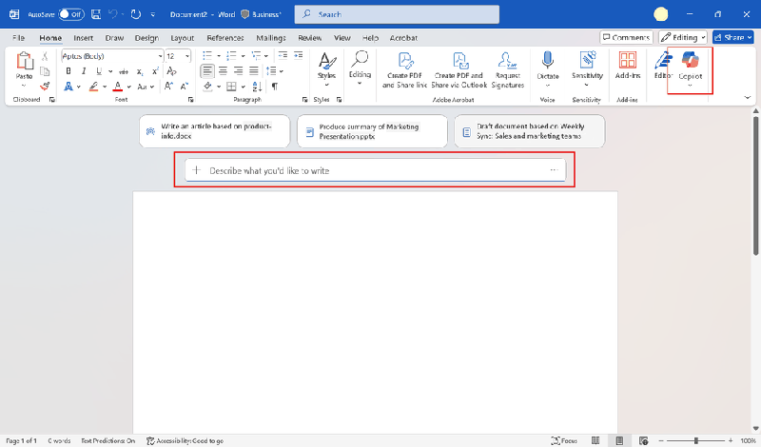Image resolution: width=761 pixels, height=447 pixels.
Task: Redo the last action
Action: click(136, 14)
